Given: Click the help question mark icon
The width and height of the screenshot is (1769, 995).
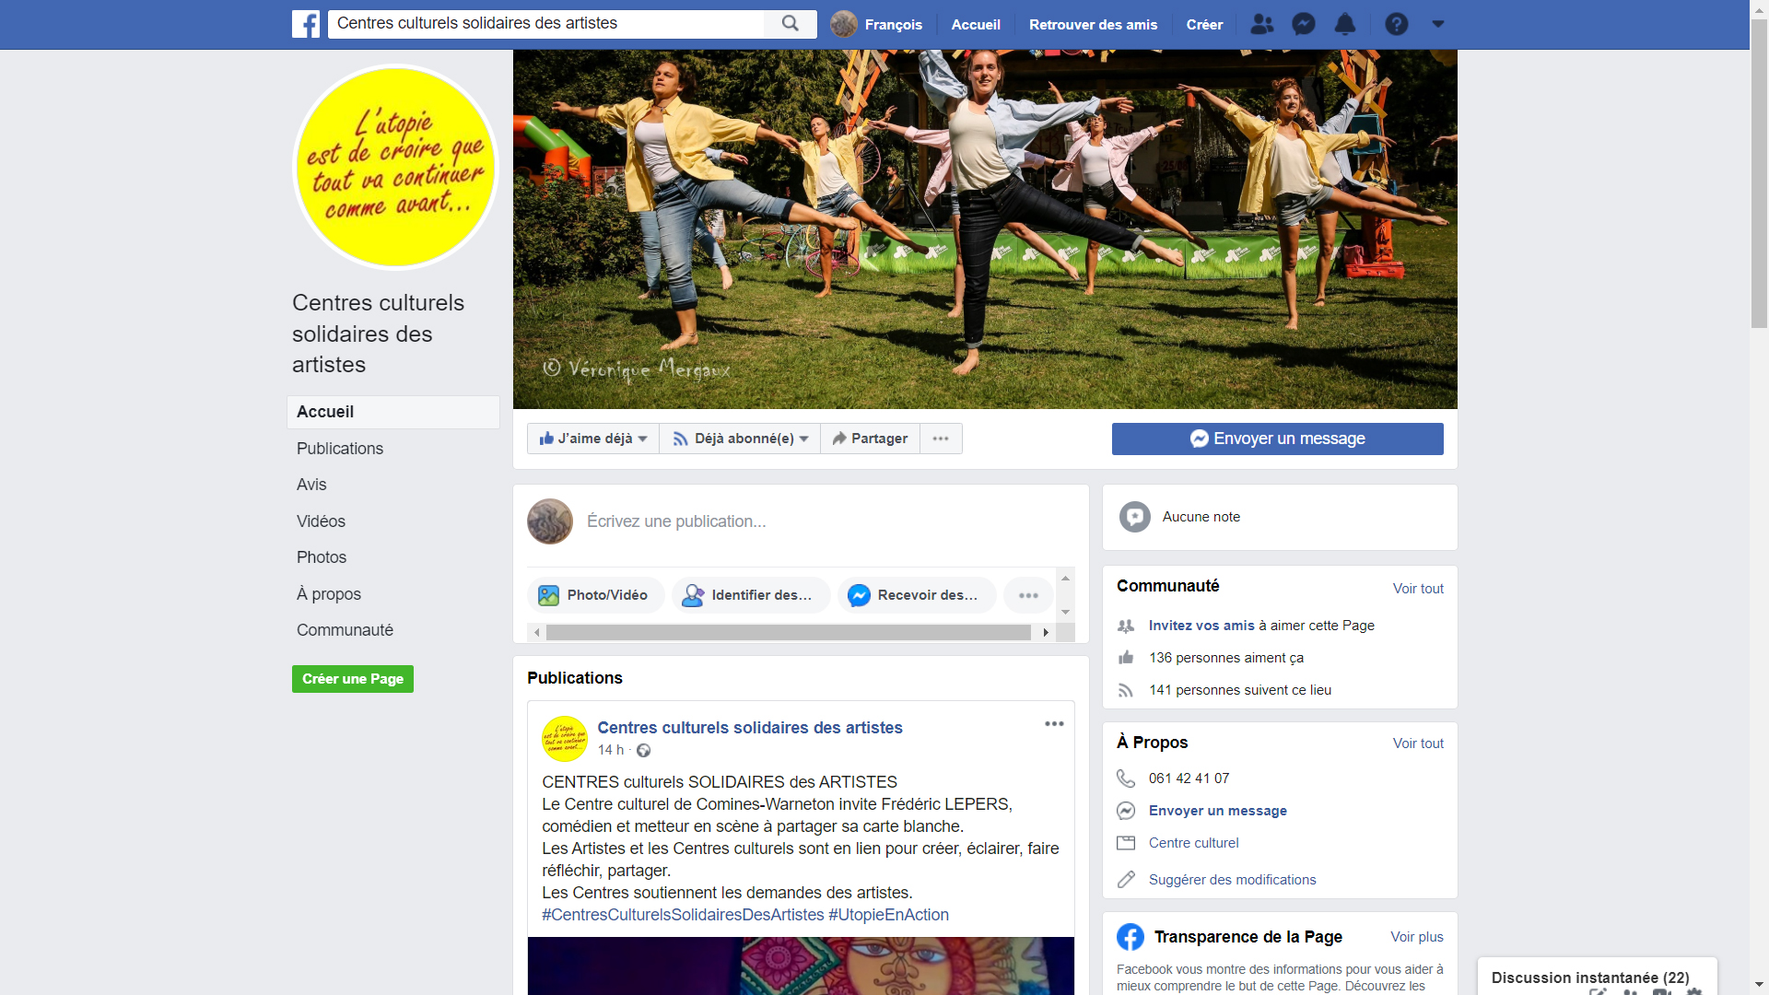Looking at the screenshot, I should pyautogui.click(x=1396, y=25).
